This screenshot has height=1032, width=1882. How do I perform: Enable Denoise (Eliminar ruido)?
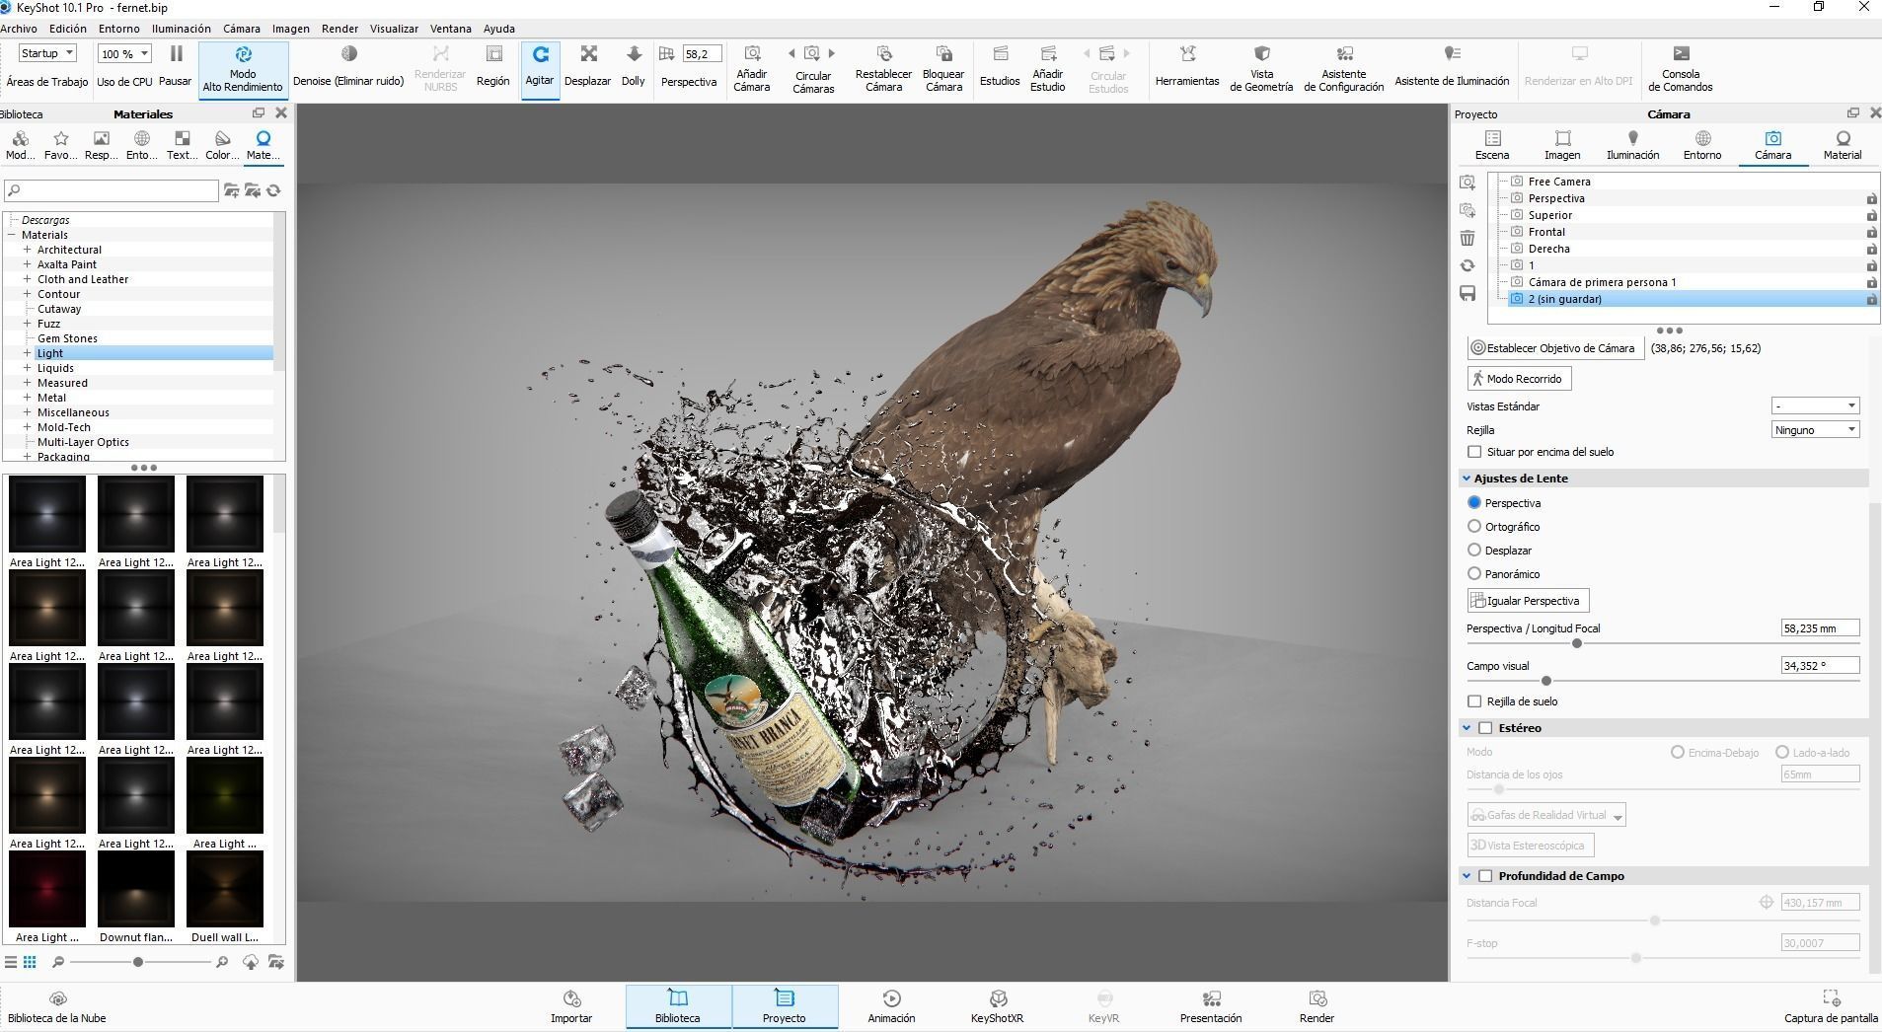click(x=348, y=65)
